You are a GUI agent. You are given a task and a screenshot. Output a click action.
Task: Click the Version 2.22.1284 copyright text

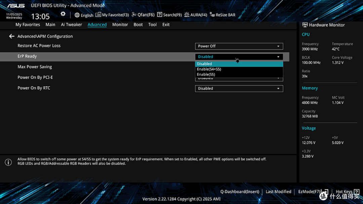(182, 199)
